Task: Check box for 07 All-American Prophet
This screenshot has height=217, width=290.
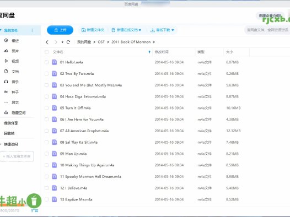Action: (47, 131)
